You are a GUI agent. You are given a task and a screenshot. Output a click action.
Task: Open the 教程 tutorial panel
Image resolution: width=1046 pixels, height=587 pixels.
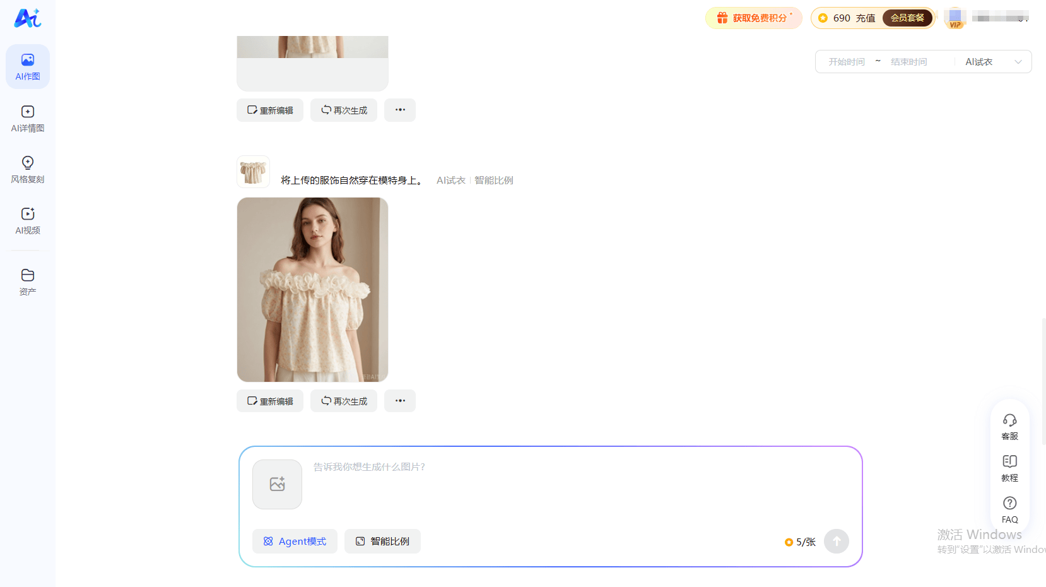[1009, 468]
